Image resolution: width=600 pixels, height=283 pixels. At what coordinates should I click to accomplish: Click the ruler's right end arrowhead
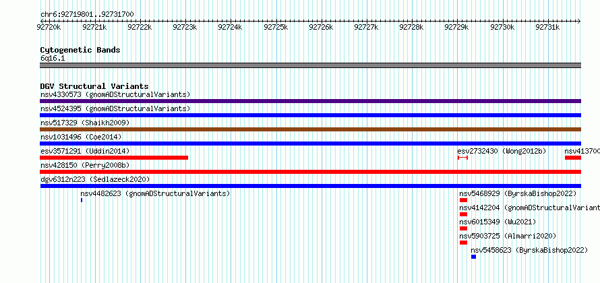[x=579, y=21]
